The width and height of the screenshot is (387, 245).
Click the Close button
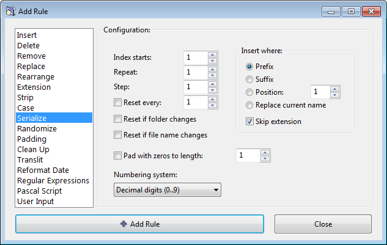click(323, 224)
